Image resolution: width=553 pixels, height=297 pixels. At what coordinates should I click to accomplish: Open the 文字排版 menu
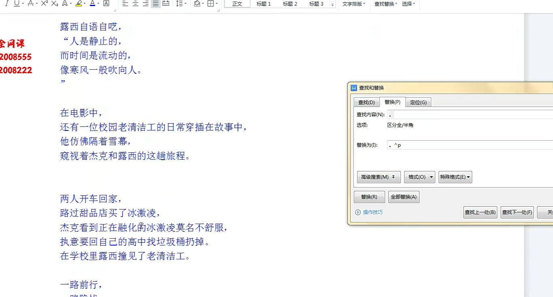click(x=353, y=4)
